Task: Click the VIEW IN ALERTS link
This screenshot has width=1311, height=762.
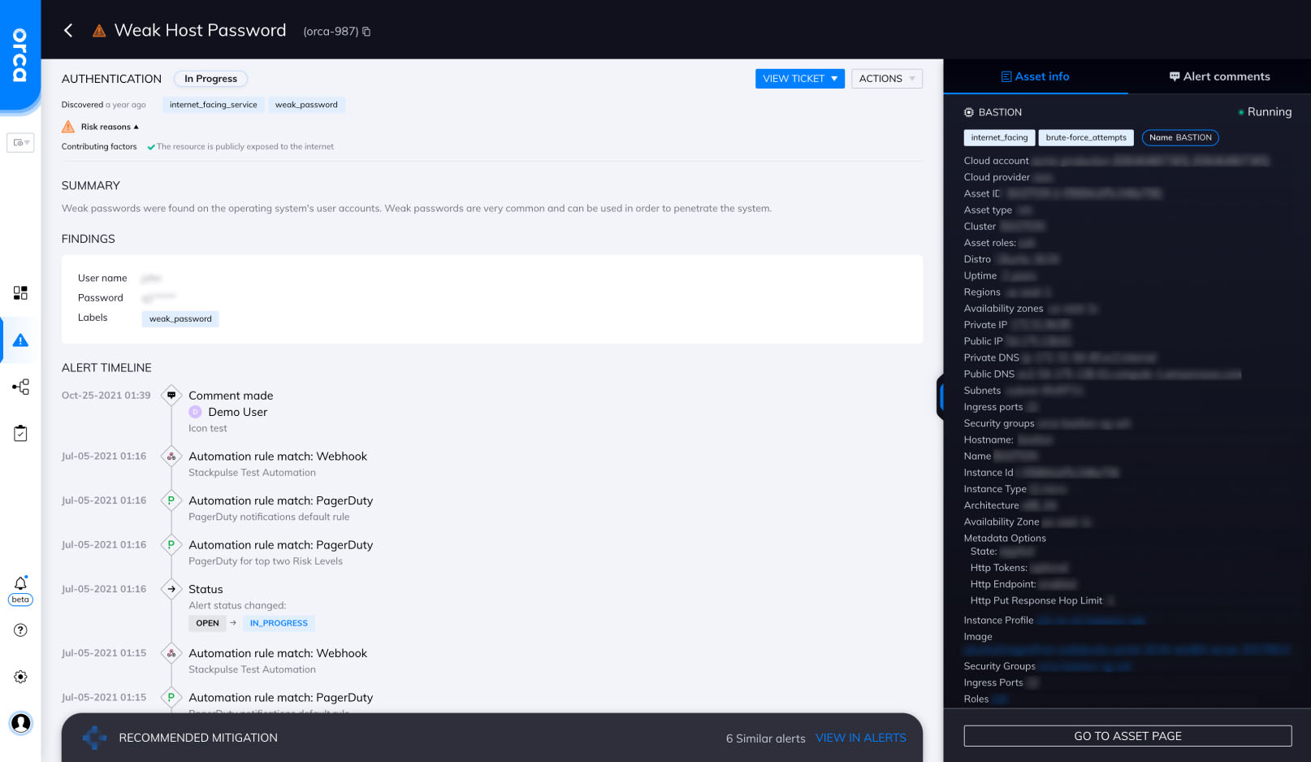Action: [861, 738]
